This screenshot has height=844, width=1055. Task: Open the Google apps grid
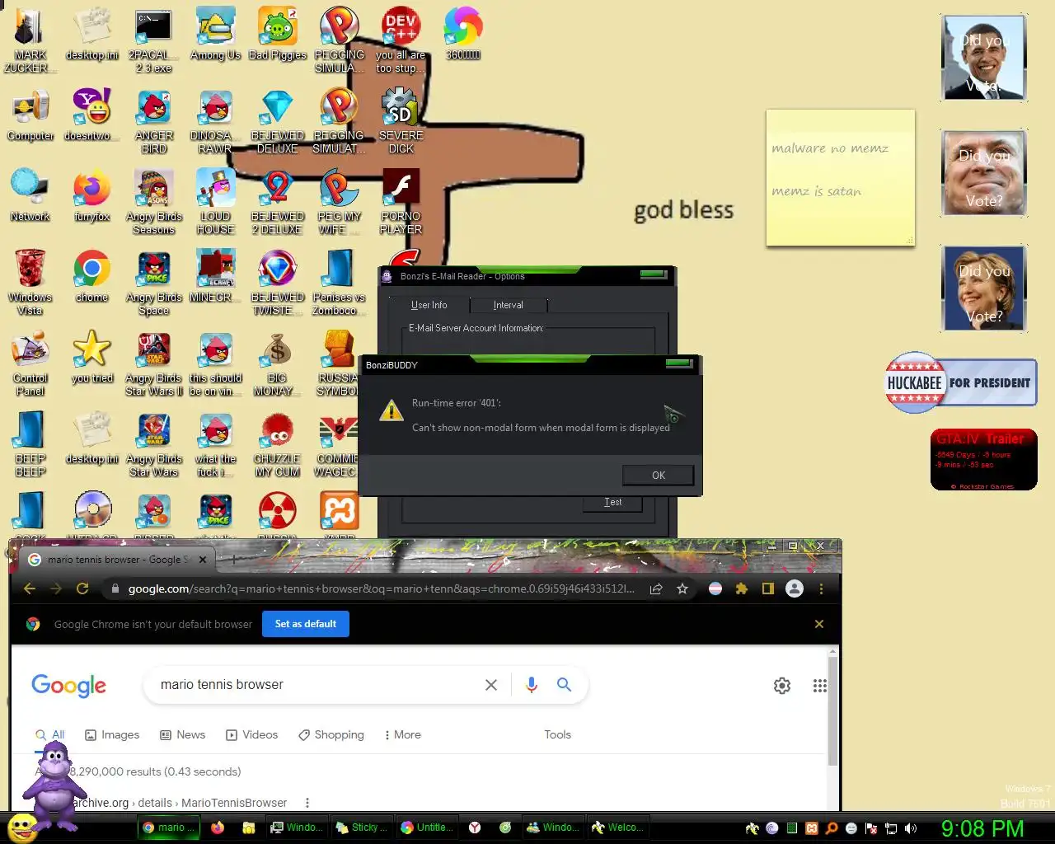tap(819, 686)
